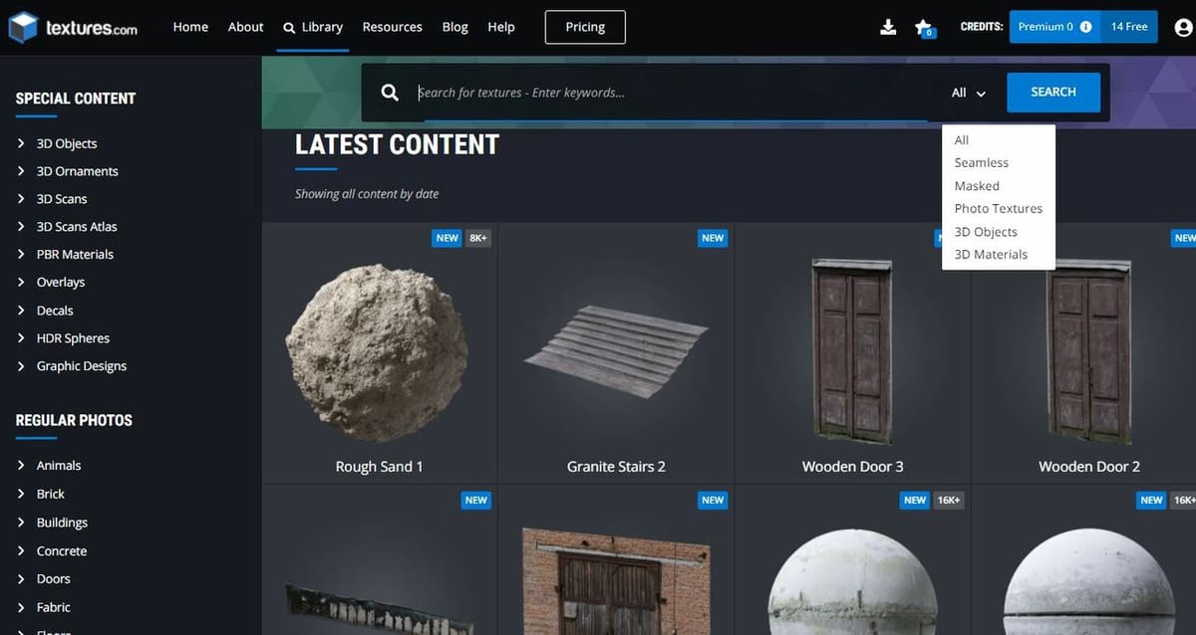
Task: Click the info icon beside Premium credits
Action: 1085,27
